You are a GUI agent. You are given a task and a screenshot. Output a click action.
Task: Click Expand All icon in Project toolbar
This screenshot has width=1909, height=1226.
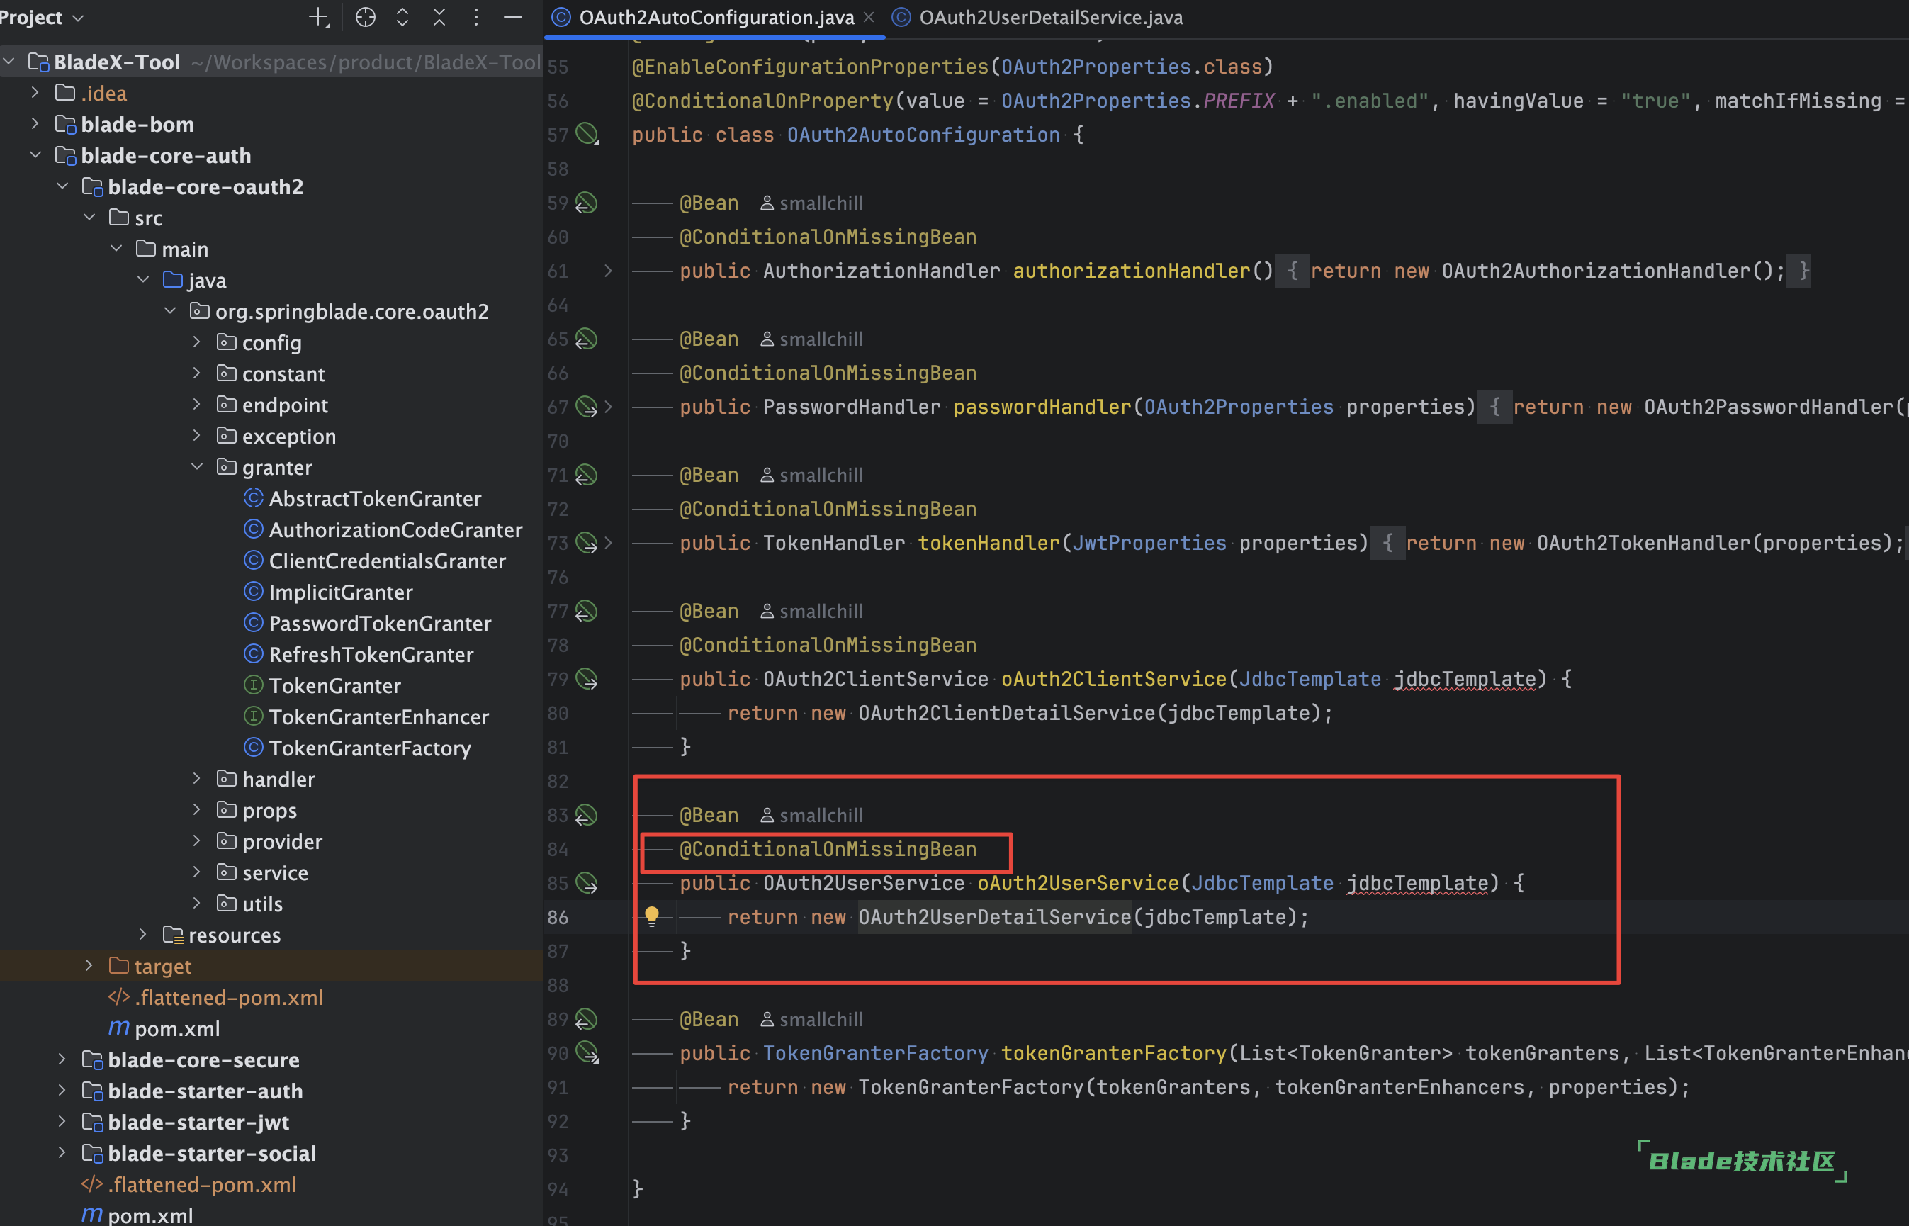pyautogui.click(x=402, y=18)
